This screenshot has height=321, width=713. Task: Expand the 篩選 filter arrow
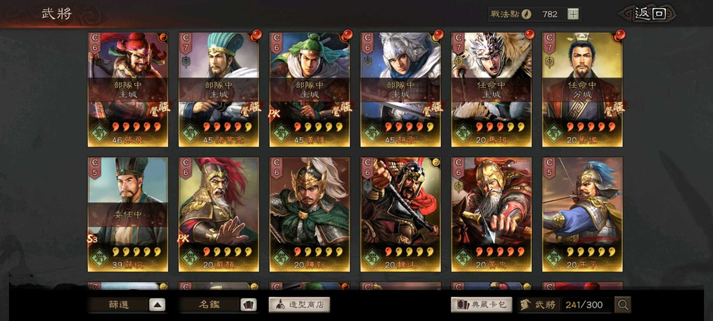point(157,305)
